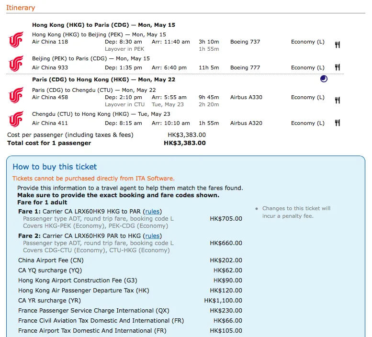Click the ticket change penalty fee note
The image size is (372, 337).
tap(296, 212)
